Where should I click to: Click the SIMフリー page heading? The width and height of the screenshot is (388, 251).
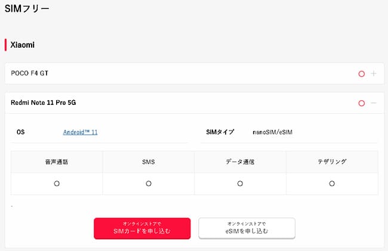click(27, 9)
